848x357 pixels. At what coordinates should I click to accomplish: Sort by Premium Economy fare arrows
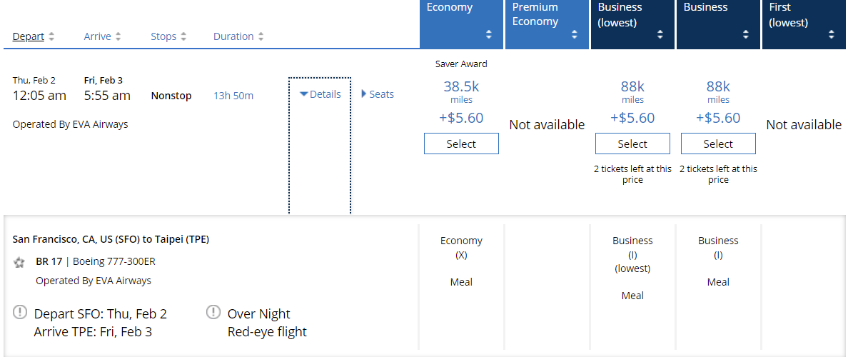(x=575, y=34)
